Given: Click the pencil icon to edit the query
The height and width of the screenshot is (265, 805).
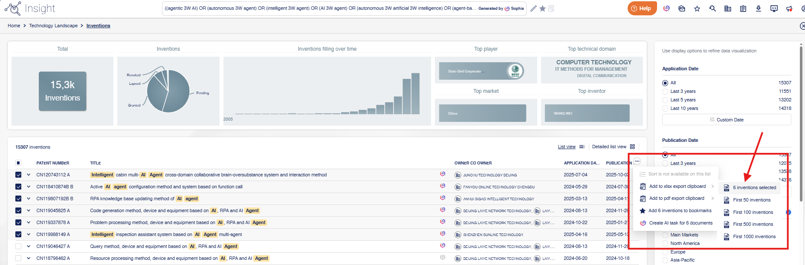Looking at the screenshot, I should [x=533, y=9].
